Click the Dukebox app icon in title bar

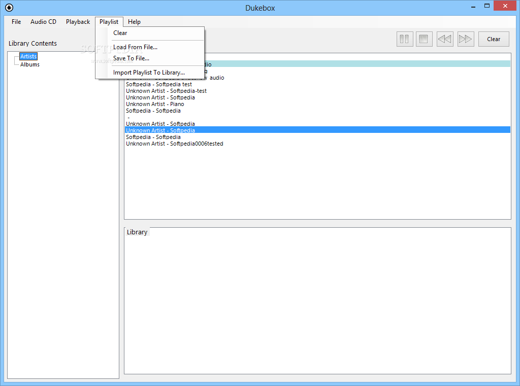click(x=9, y=7)
